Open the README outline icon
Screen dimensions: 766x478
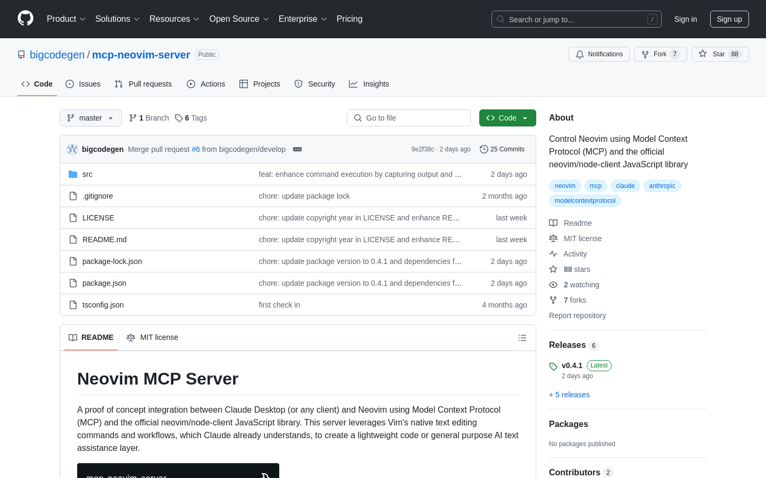522,338
